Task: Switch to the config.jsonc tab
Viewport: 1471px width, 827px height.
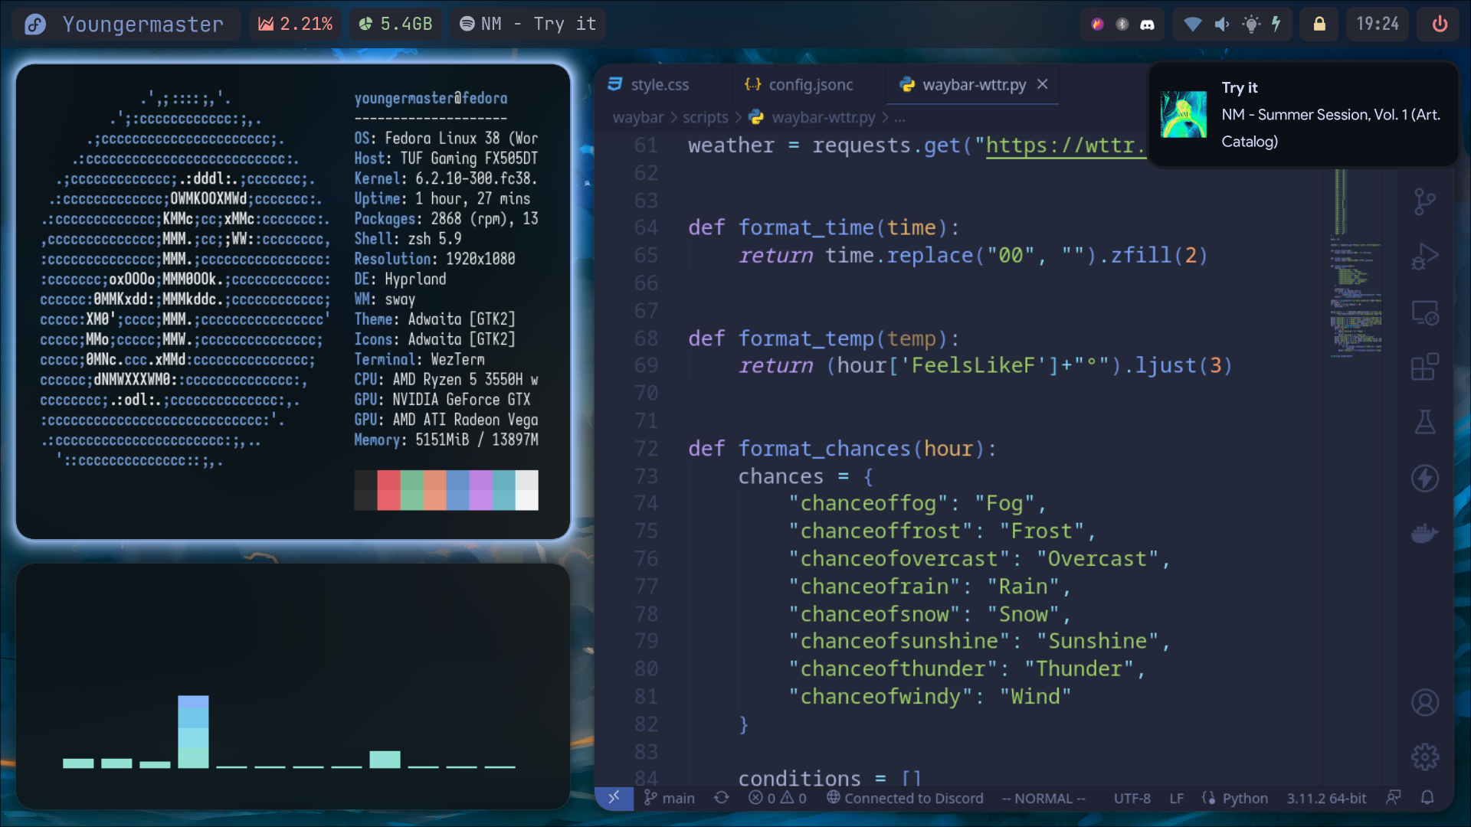Action: (810, 84)
